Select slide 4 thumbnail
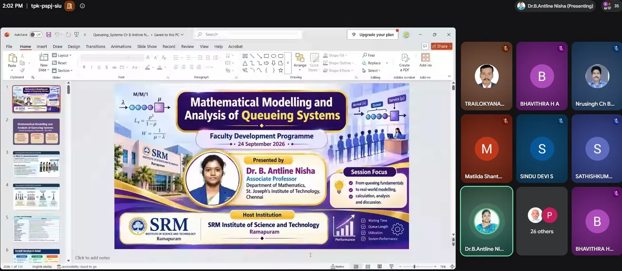Screen dimensions: 622x271 click(36, 196)
